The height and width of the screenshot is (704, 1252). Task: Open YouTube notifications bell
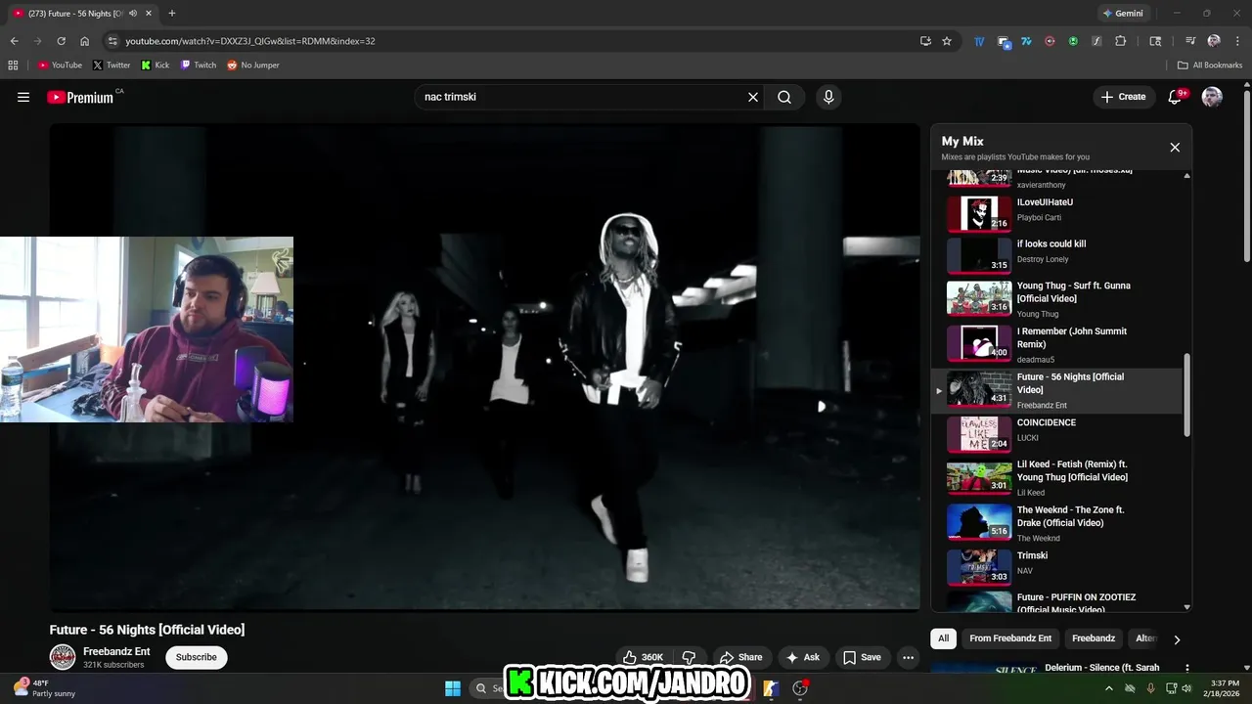pos(1176,97)
